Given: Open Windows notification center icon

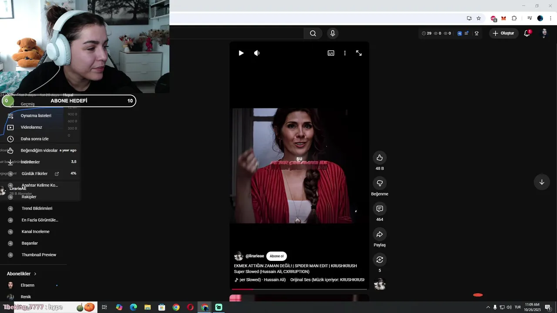Looking at the screenshot, I should [548, 307].
